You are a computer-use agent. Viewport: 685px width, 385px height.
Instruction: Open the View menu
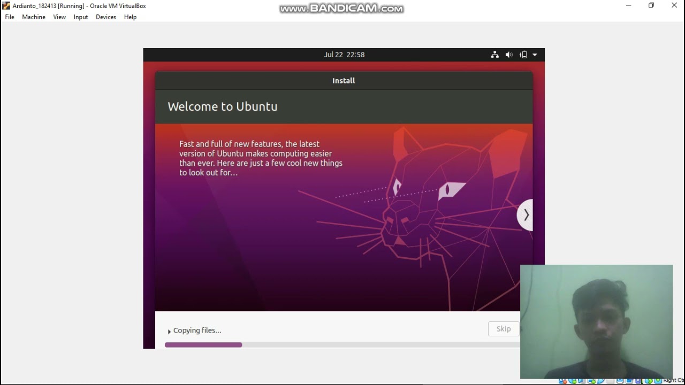[x=59, y=17]
